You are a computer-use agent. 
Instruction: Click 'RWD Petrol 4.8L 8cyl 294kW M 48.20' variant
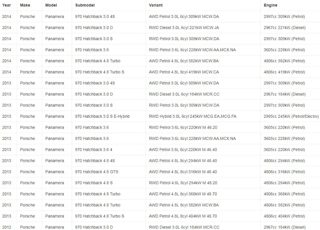pyautogui.click(x=183, y=183)
